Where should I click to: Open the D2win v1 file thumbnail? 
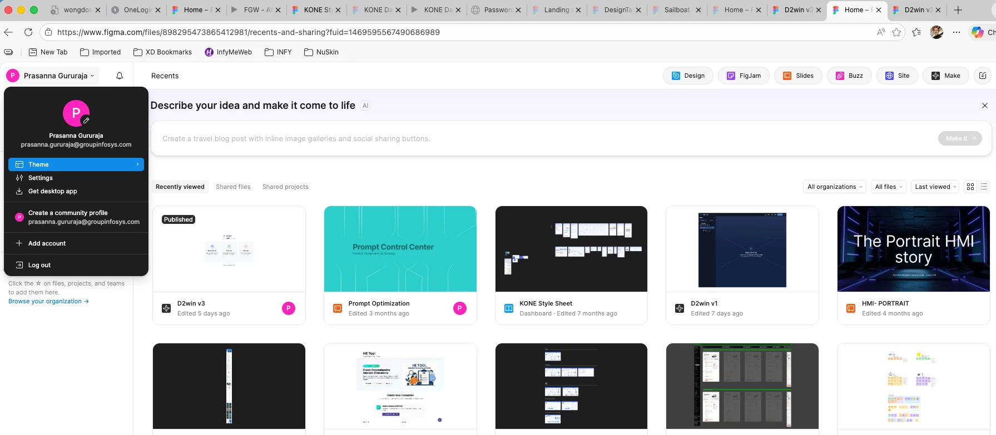pyautogui.click(x=742, y=249)
